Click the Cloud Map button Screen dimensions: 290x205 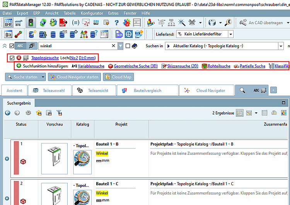coord(118,77)
